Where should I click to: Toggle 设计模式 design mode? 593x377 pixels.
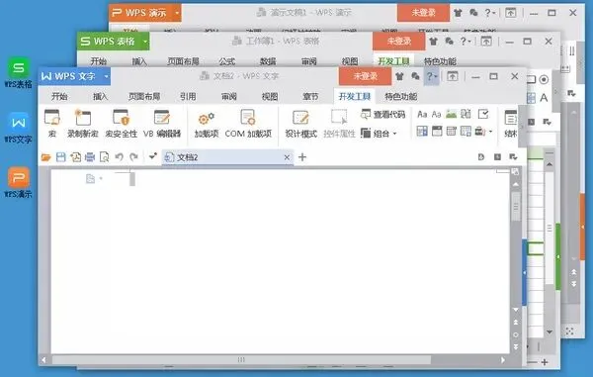click(301, 124)
